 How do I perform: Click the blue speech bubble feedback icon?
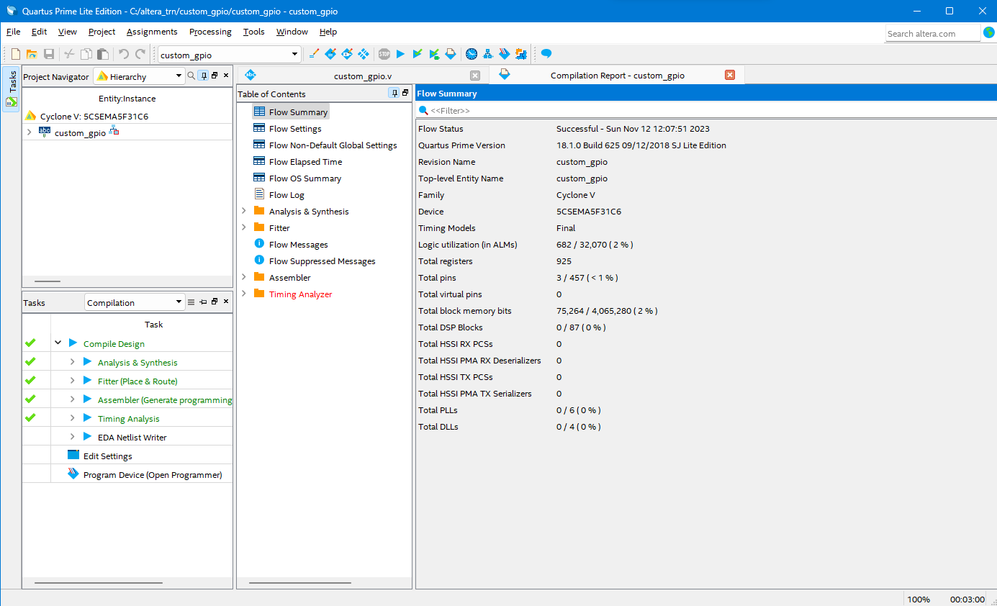coord(546,54)
